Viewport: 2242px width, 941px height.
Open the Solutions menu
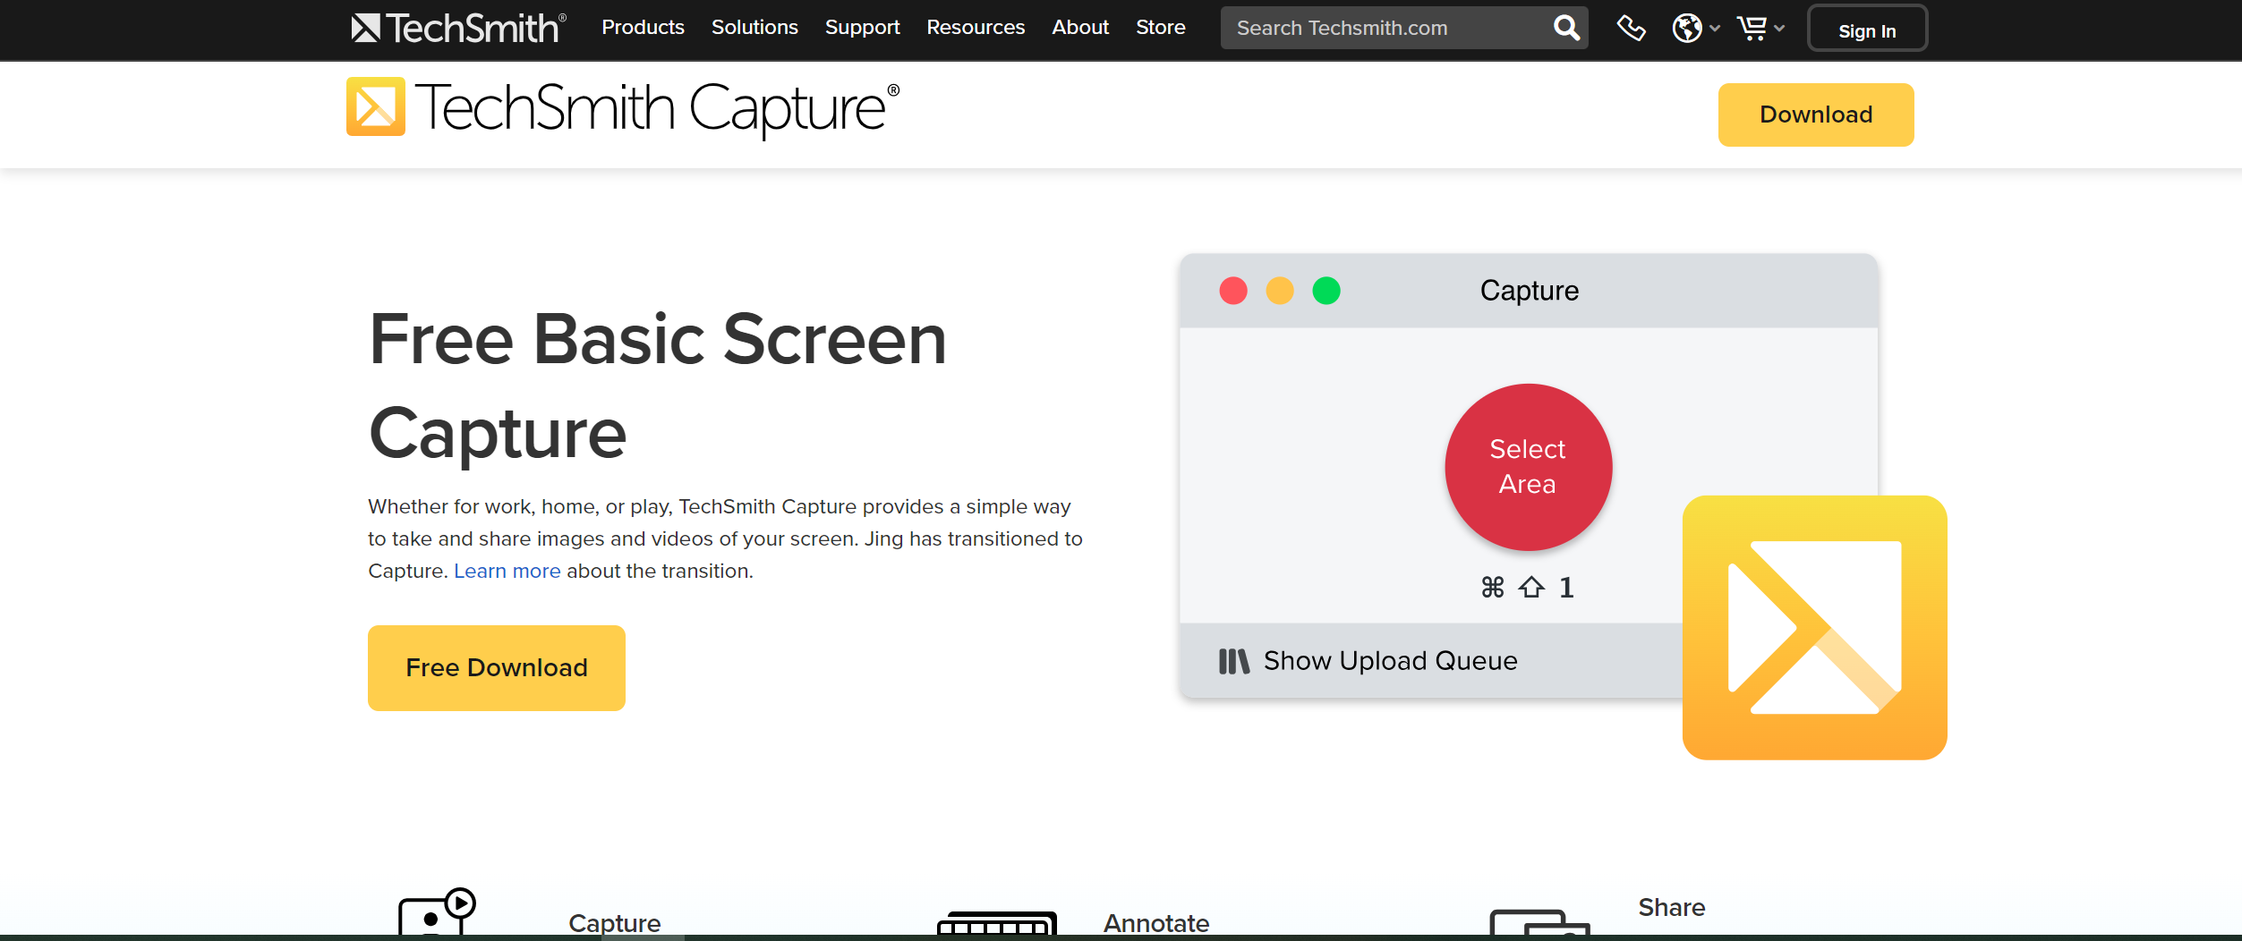(754, 28)
